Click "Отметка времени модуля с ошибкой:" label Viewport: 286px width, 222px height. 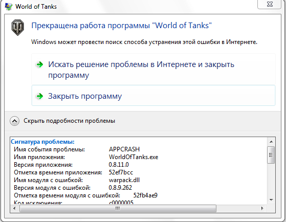[67, 195]
